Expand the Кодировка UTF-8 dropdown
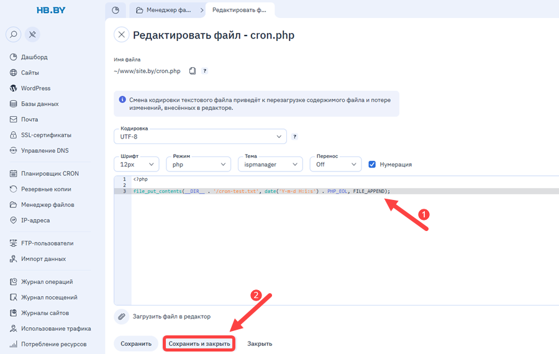Screen dimensions: 559x354 pyautogui.click(x=200, y=137)
